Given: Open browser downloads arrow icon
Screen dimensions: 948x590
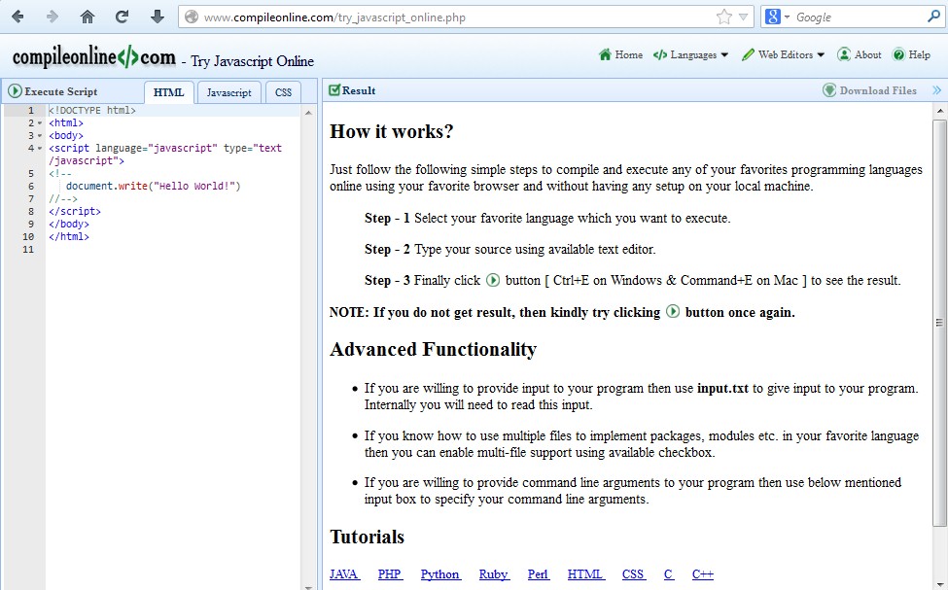Looking at the screenshot, I should point(158,17).
